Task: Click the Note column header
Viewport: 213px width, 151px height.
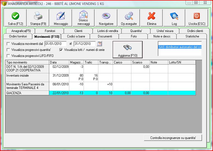Action: [x=159, y=62]
